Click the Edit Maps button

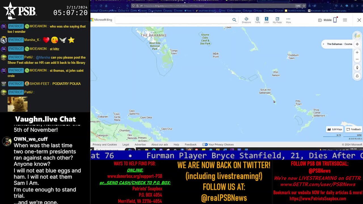[x=335, y=129]
